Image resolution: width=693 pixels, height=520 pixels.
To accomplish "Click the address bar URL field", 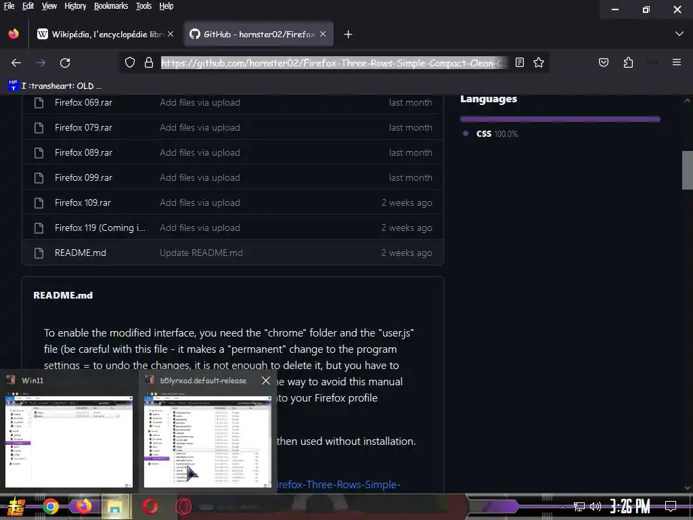I will point(334,63).
